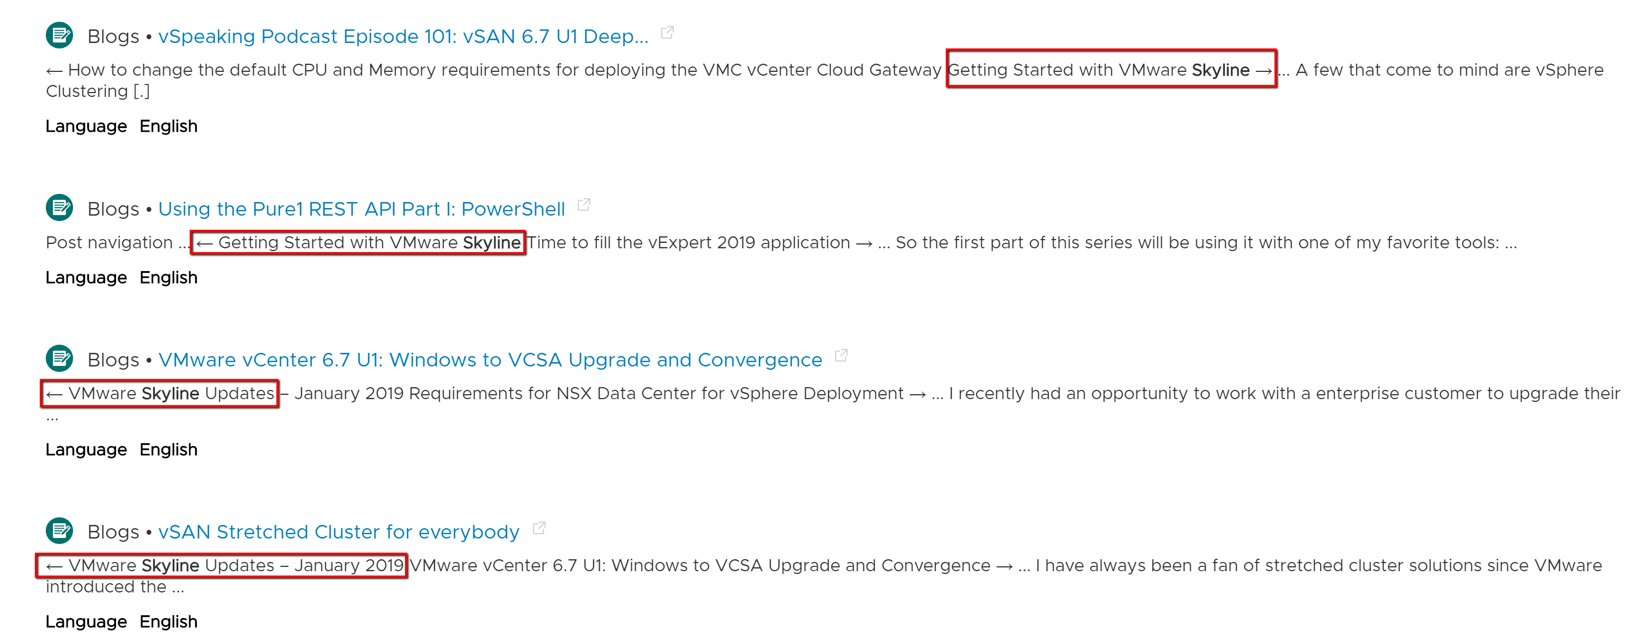Screen dimensions: 1631x642
Task: Click highlighted Getting Started with VMware Skyline in Pure1 result
Action: point(358,243)
